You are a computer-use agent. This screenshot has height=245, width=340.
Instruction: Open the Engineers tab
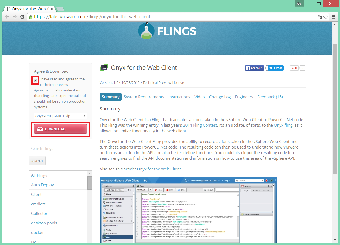click(244, 97)
